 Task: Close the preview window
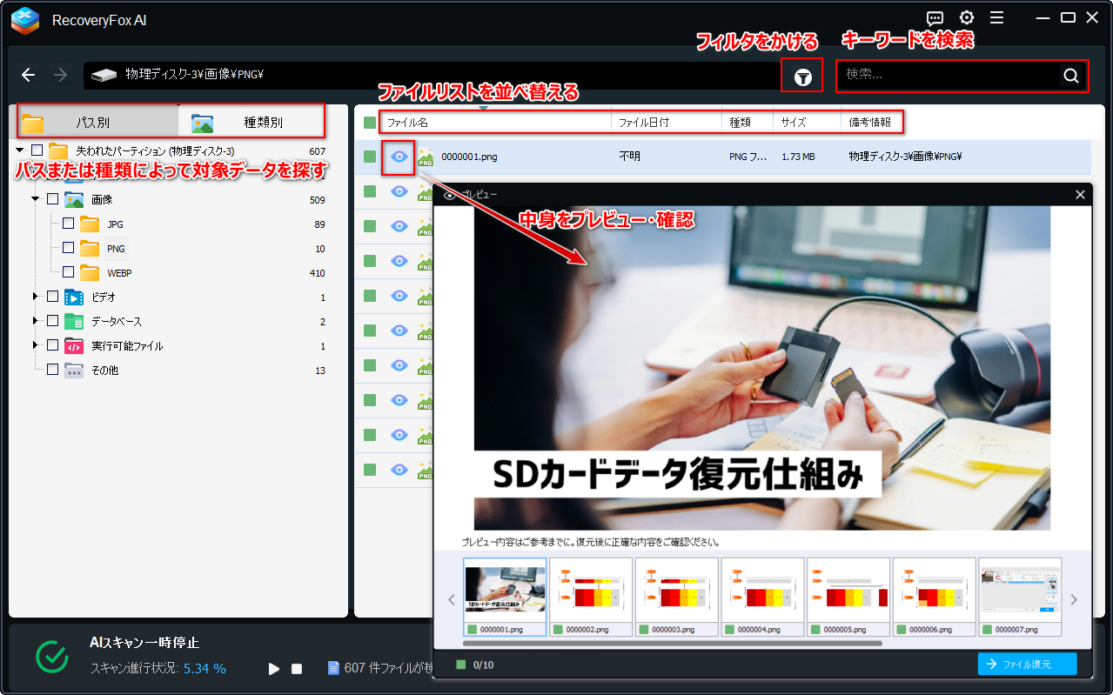(x=1081, y=195)
